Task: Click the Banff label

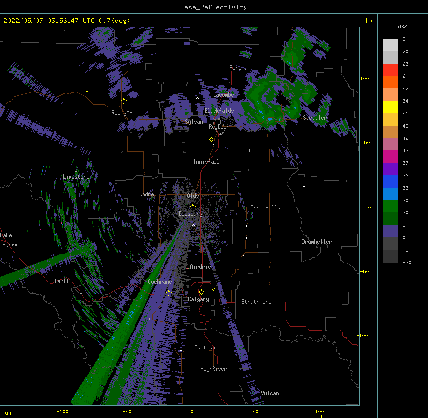Action: coord(62,281)
